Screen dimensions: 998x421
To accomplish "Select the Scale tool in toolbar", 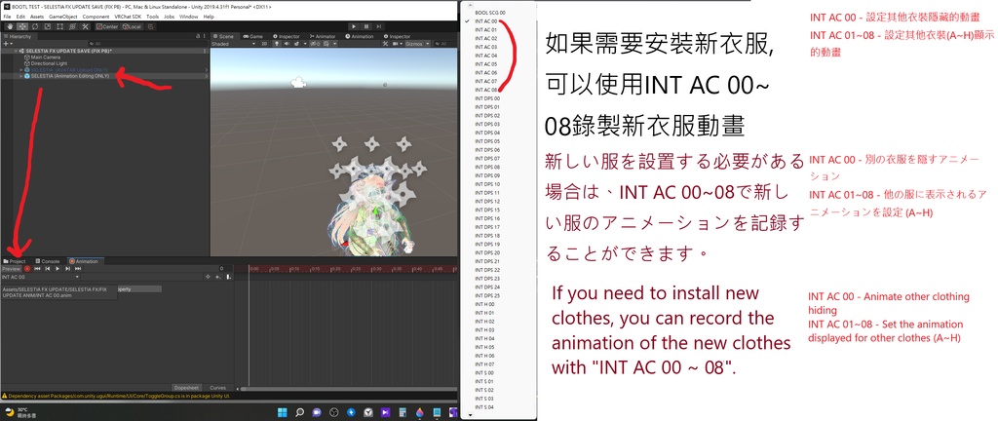I will tap(48, 26).
